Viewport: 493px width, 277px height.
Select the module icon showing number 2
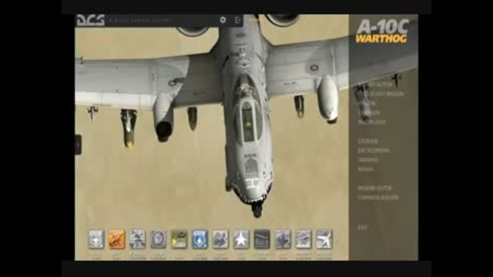pos(282,240)
